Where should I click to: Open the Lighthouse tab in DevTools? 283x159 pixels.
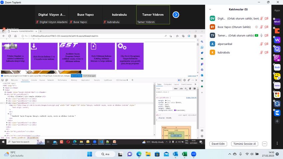[108, 80]
